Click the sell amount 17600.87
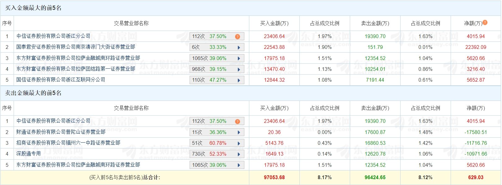 tap(375, 132)
